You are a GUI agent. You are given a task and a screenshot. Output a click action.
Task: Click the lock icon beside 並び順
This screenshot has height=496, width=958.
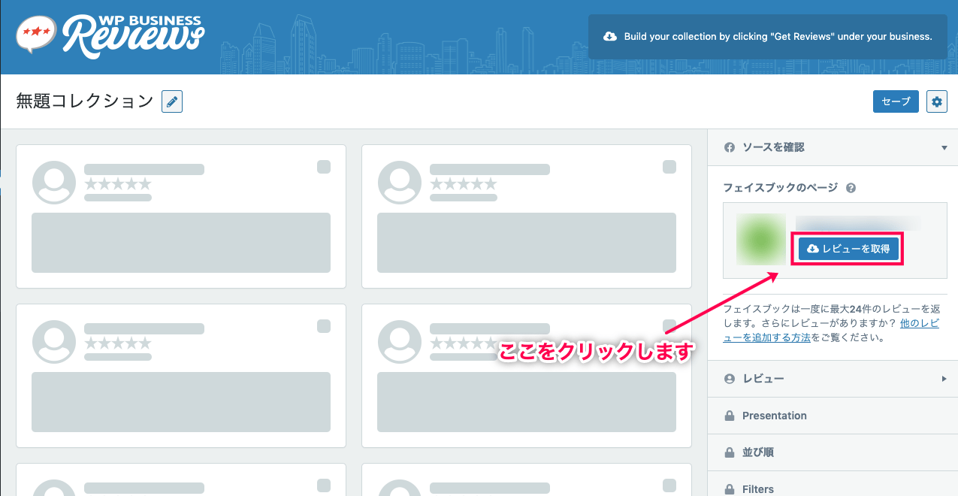[729, 452]
